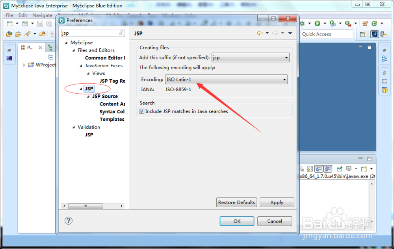The height and width of the screenshot is (249, 394).
Task: Open the New file dropdown arrow
Action: tap(17, 24)
